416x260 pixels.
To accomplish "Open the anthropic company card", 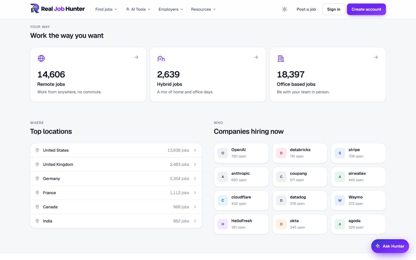I will [241, 177].
